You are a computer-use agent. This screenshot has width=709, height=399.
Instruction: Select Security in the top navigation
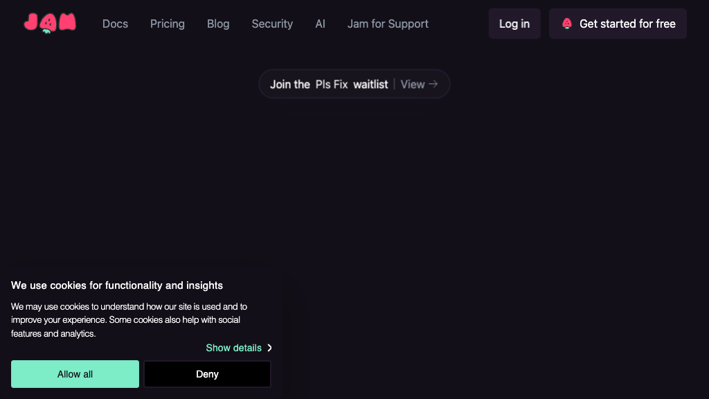point(272,24)
